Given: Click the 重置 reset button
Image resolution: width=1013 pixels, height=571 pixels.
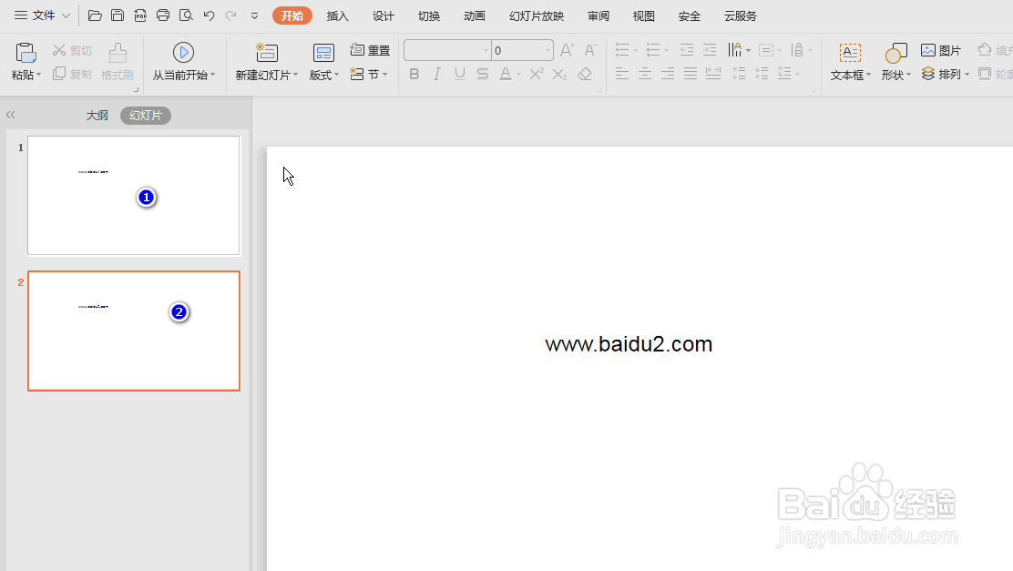Looking at the screenshot, I should click(x=370, y=50).
